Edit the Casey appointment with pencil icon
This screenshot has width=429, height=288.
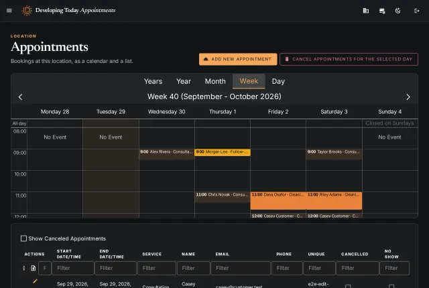tap(35, 281)
